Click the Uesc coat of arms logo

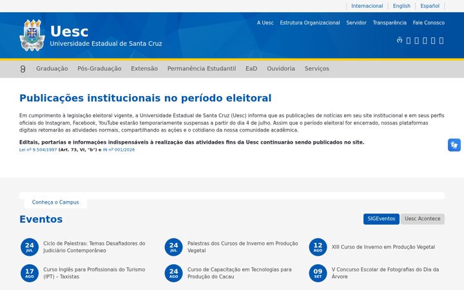click(32, 35)
